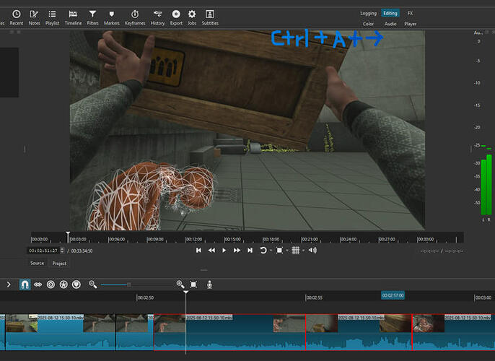Open the Export panel
This screenshot has width=495, height=361.
click(176, 17)
